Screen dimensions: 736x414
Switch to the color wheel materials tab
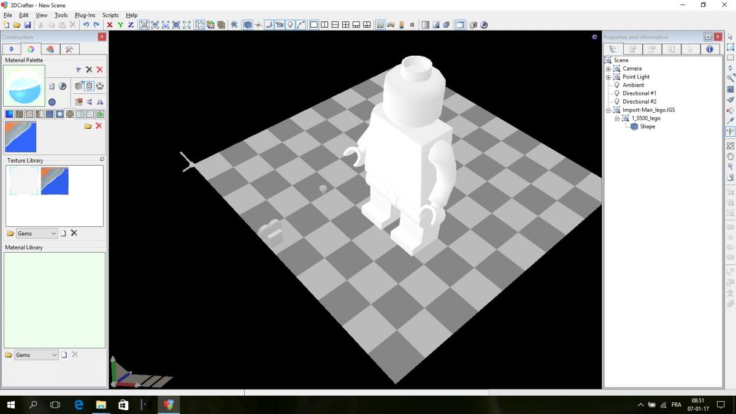pyautogui.click(x=31, y=49)
